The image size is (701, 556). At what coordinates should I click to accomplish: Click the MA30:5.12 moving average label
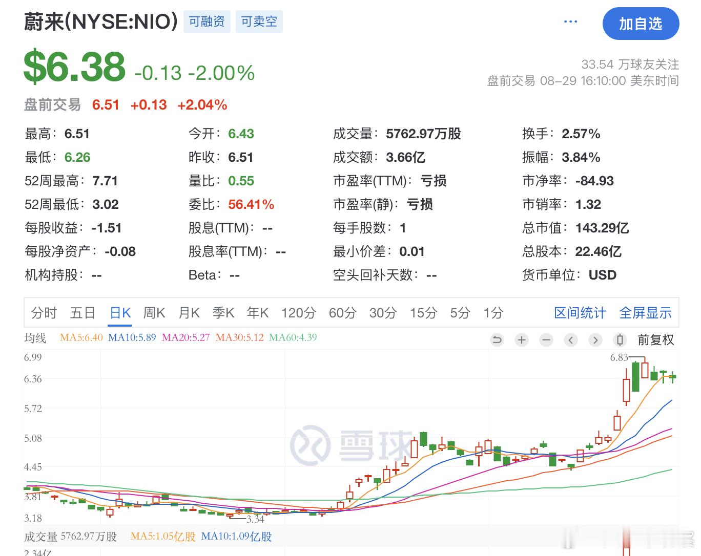point(240,338)
